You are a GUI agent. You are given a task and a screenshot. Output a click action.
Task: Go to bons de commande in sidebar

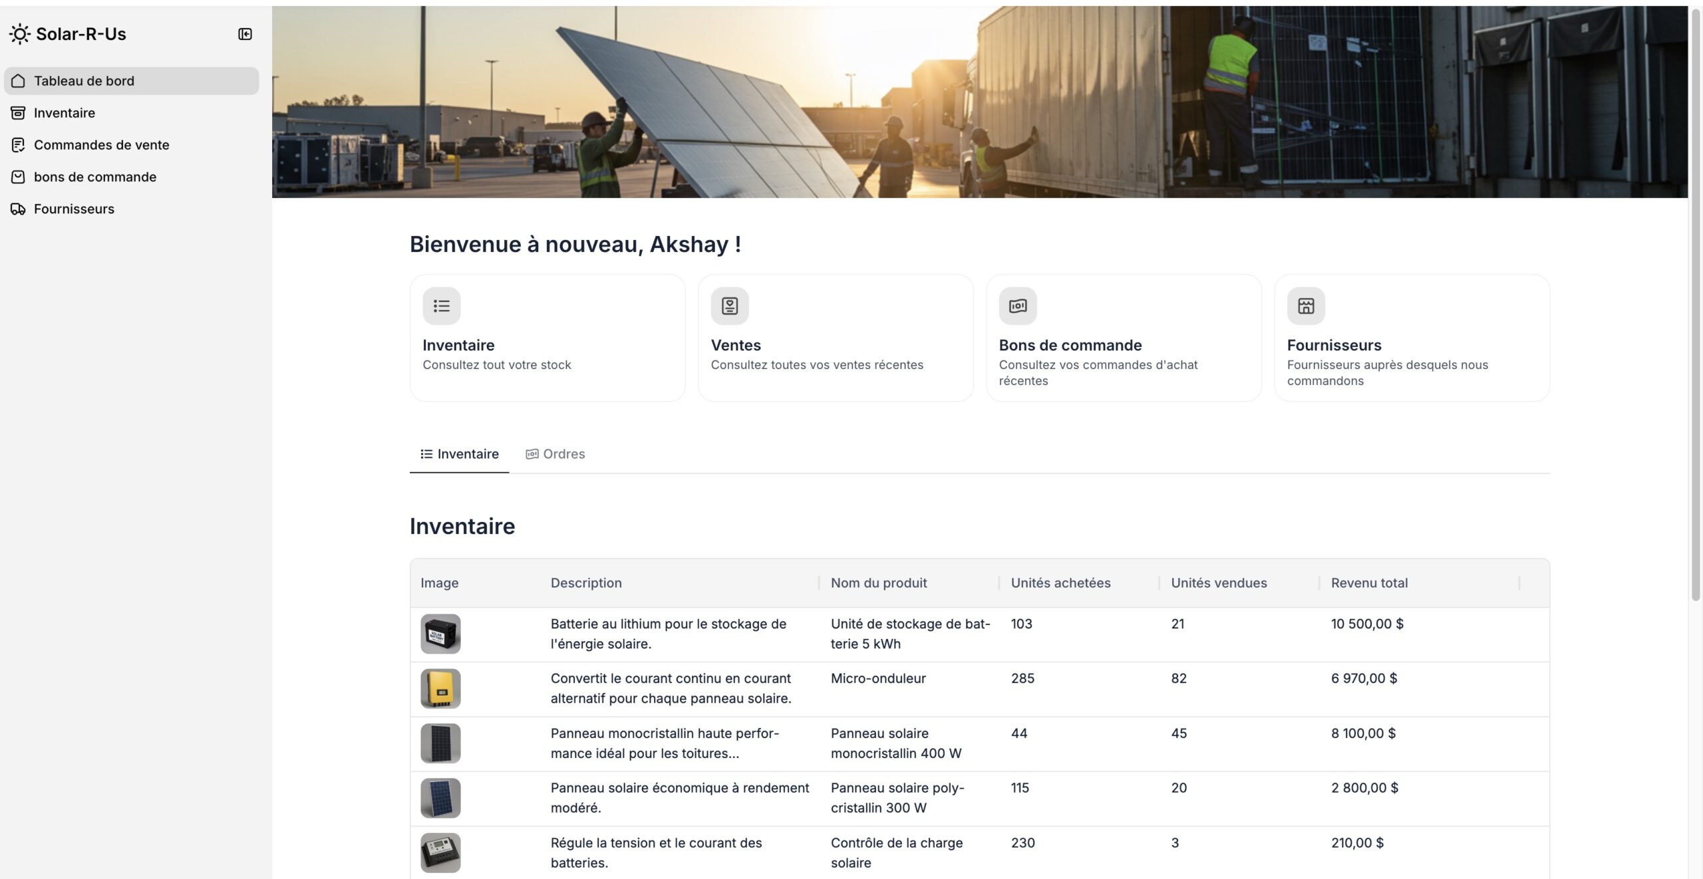94,177
